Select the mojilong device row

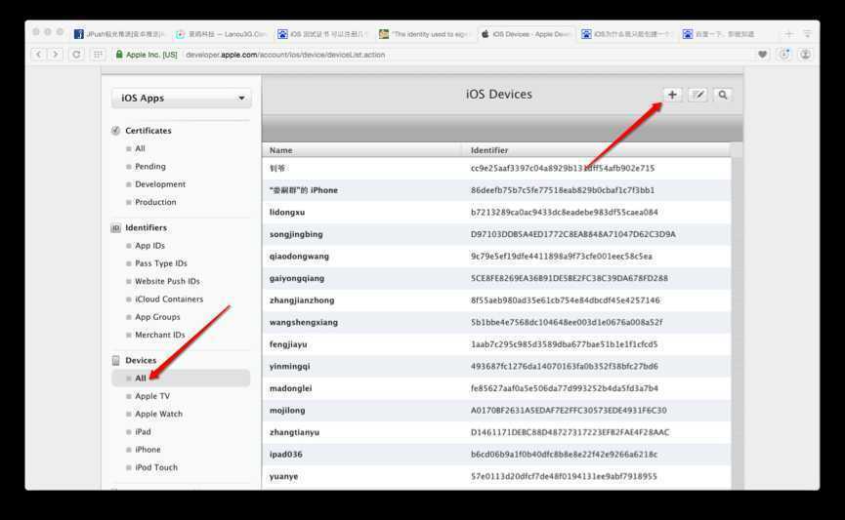(x=496, y=410)
